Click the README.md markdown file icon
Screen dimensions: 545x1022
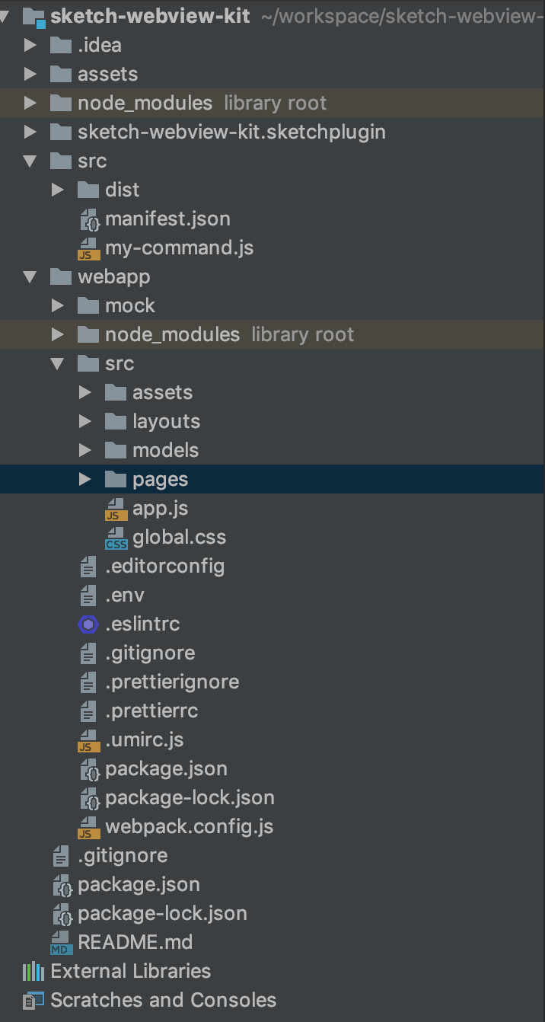click(x=62, y=943)
